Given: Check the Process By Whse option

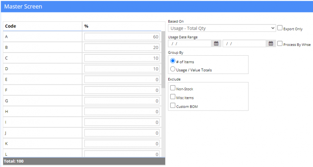Looking at the screenshot, I should tap(280, 44).
